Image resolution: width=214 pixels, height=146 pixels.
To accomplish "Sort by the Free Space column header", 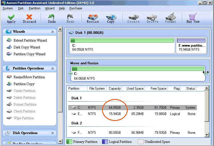I will pos(157,89).
